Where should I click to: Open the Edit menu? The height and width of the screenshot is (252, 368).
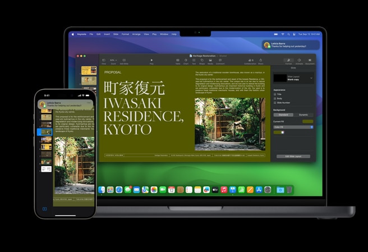(x=99, y=34)
